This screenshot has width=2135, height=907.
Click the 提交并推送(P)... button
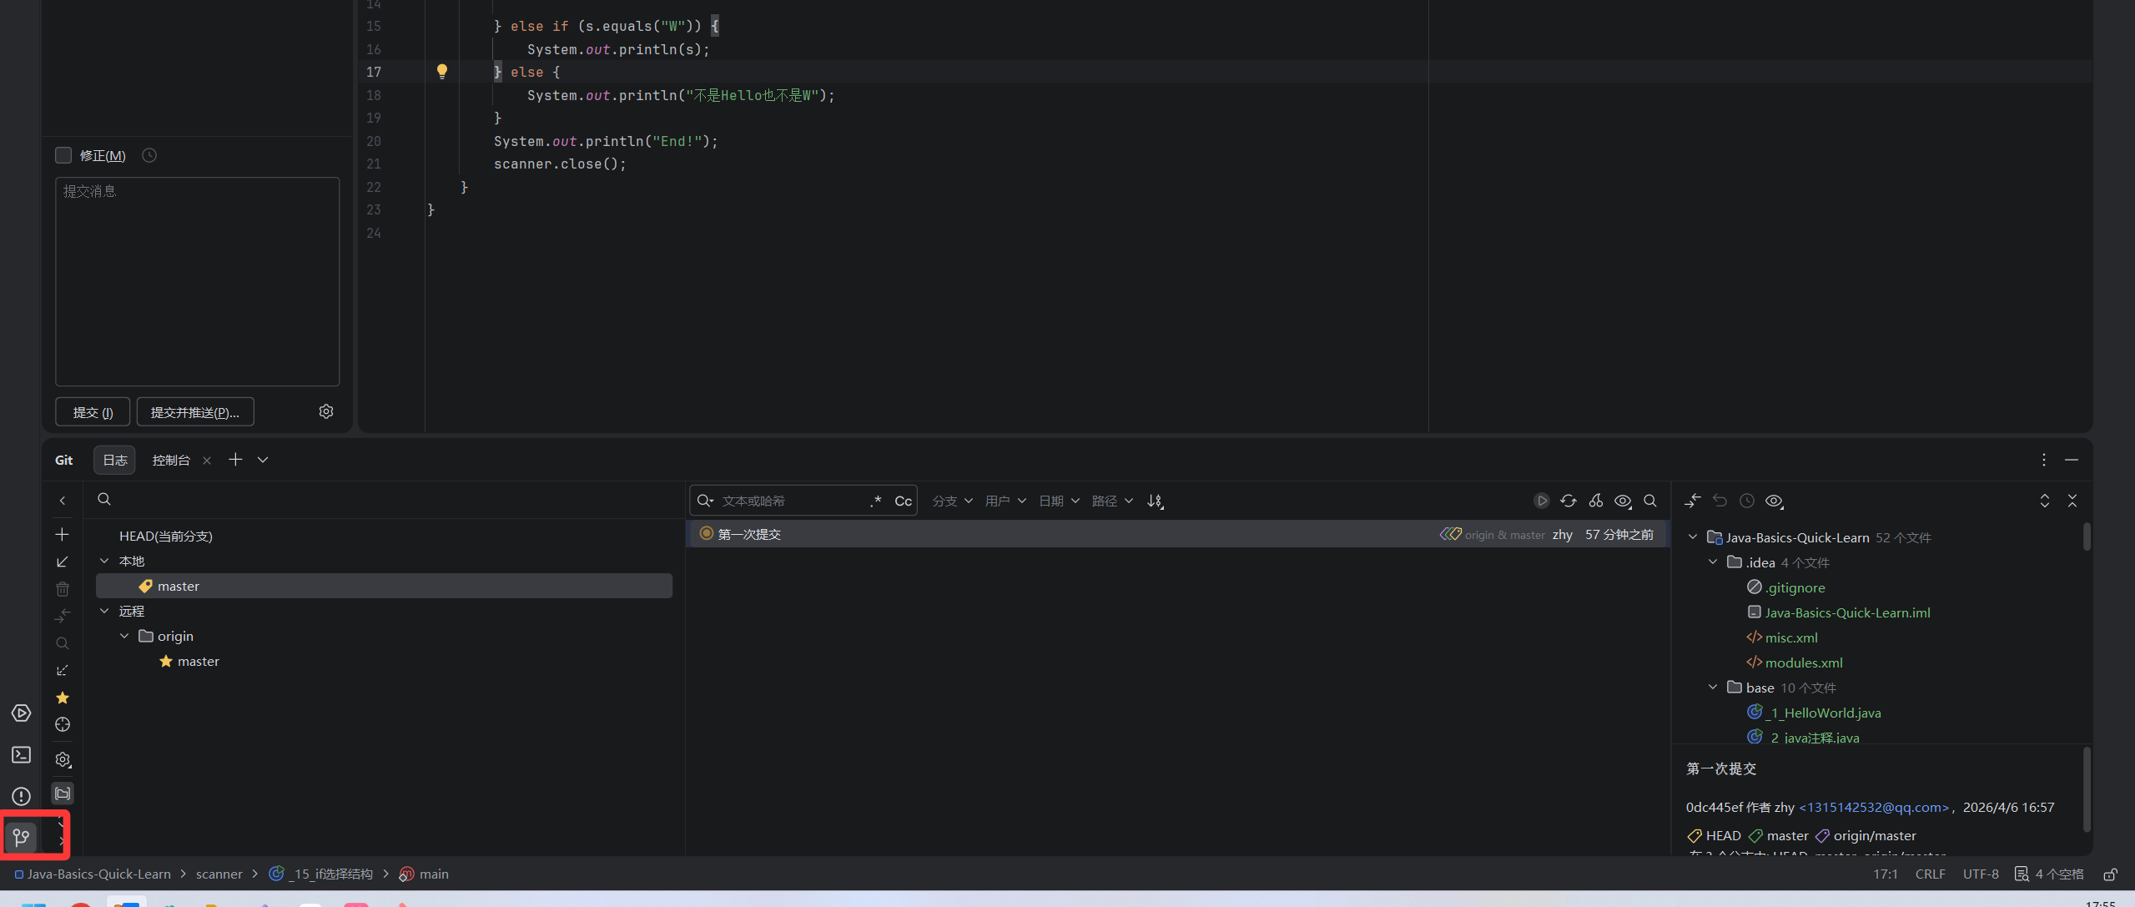(195, 412)
